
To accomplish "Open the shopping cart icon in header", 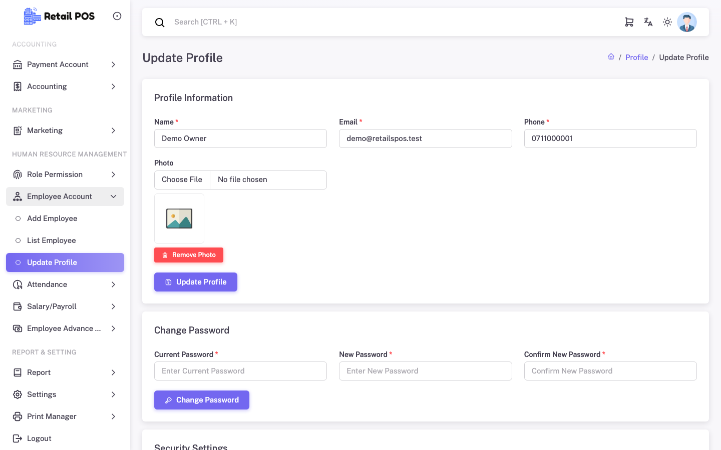I will pos(629,22).
